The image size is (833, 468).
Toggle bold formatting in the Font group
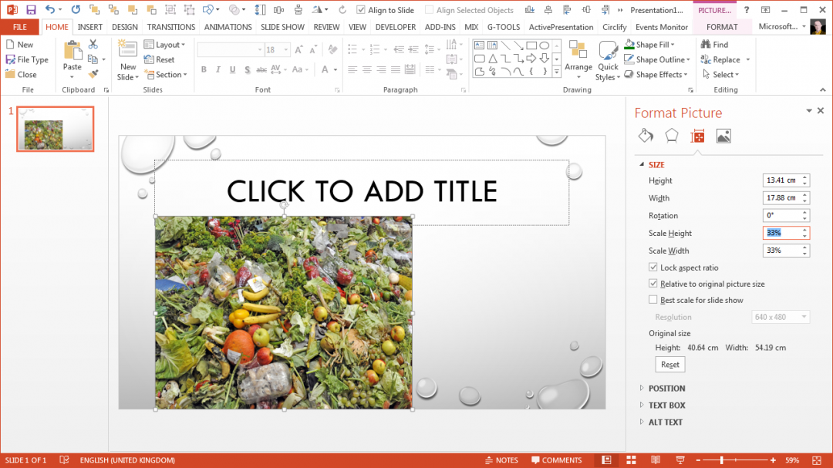coord(204,69)
